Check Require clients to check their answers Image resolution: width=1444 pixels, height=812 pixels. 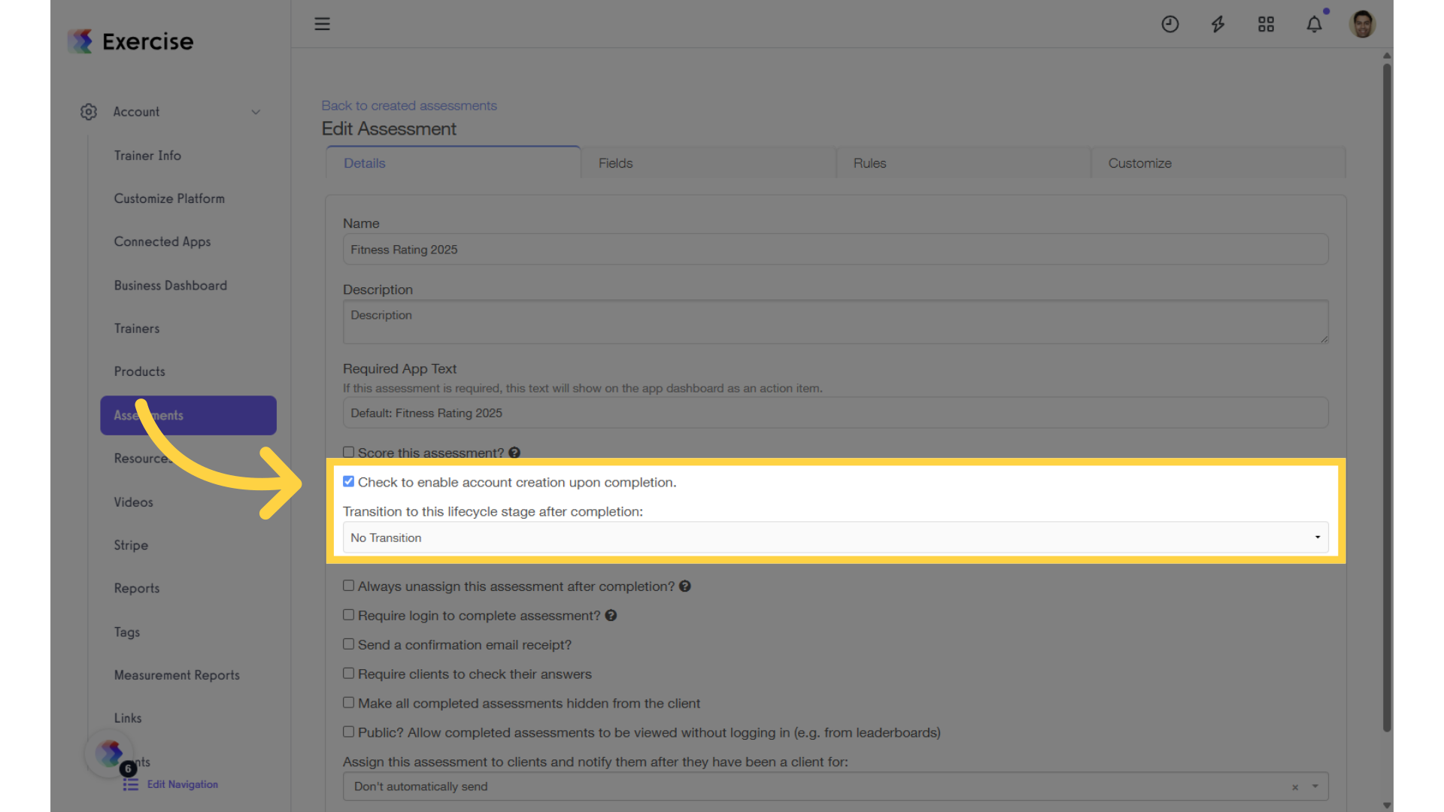(x=348, y=674)
